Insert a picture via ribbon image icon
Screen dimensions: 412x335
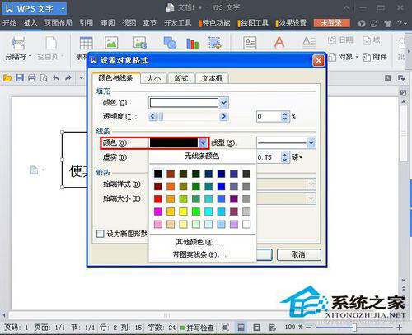coord(111,43)
